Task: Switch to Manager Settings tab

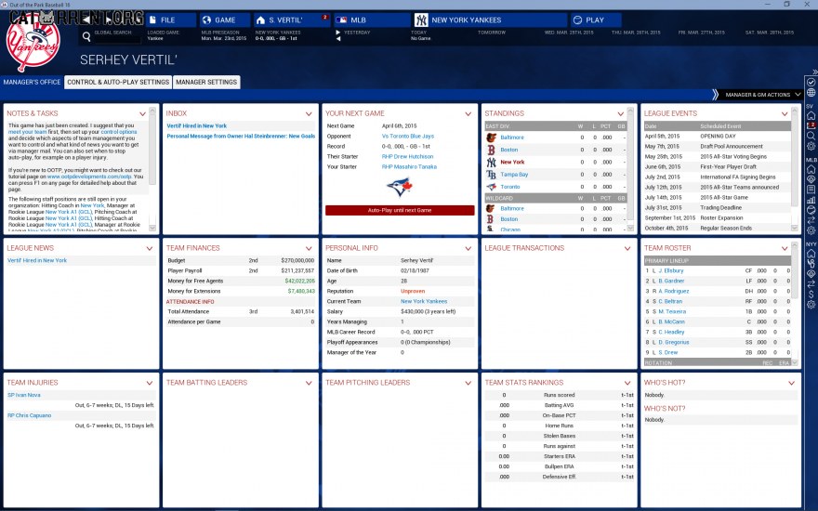Action: click(x=206, y=82)
